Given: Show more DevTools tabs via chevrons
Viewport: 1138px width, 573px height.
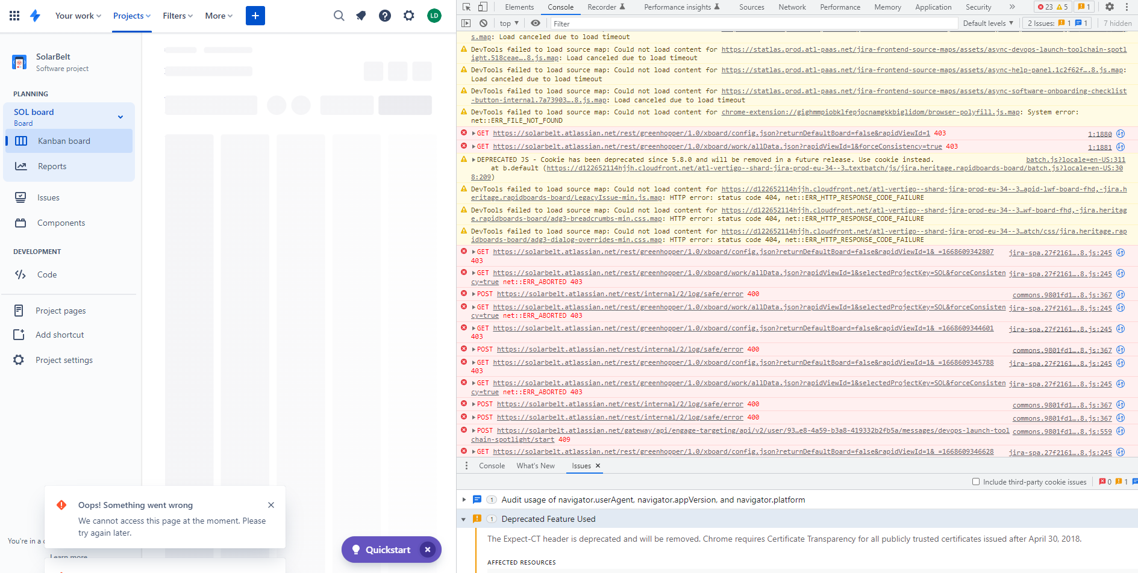Looking at the screenshot, I should pos(1012,7).
